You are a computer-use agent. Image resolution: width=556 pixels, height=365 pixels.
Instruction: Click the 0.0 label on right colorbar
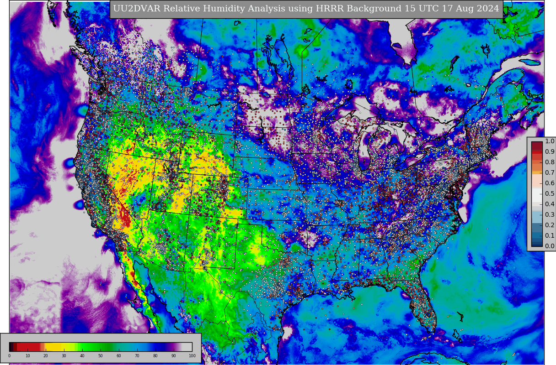coord(550,246)
